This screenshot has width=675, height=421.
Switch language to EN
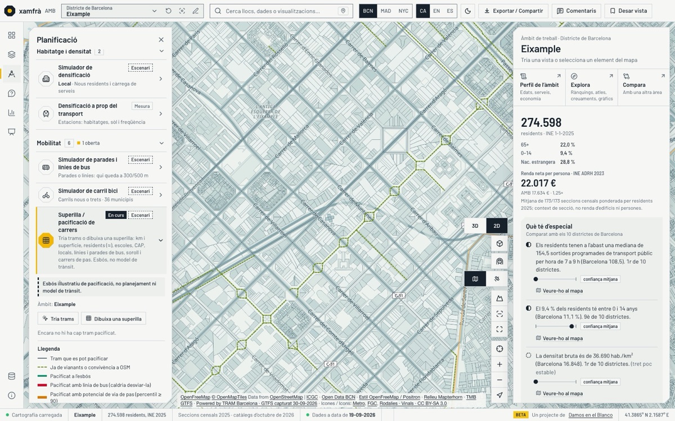pyautogui.click(x=436, y=11)
